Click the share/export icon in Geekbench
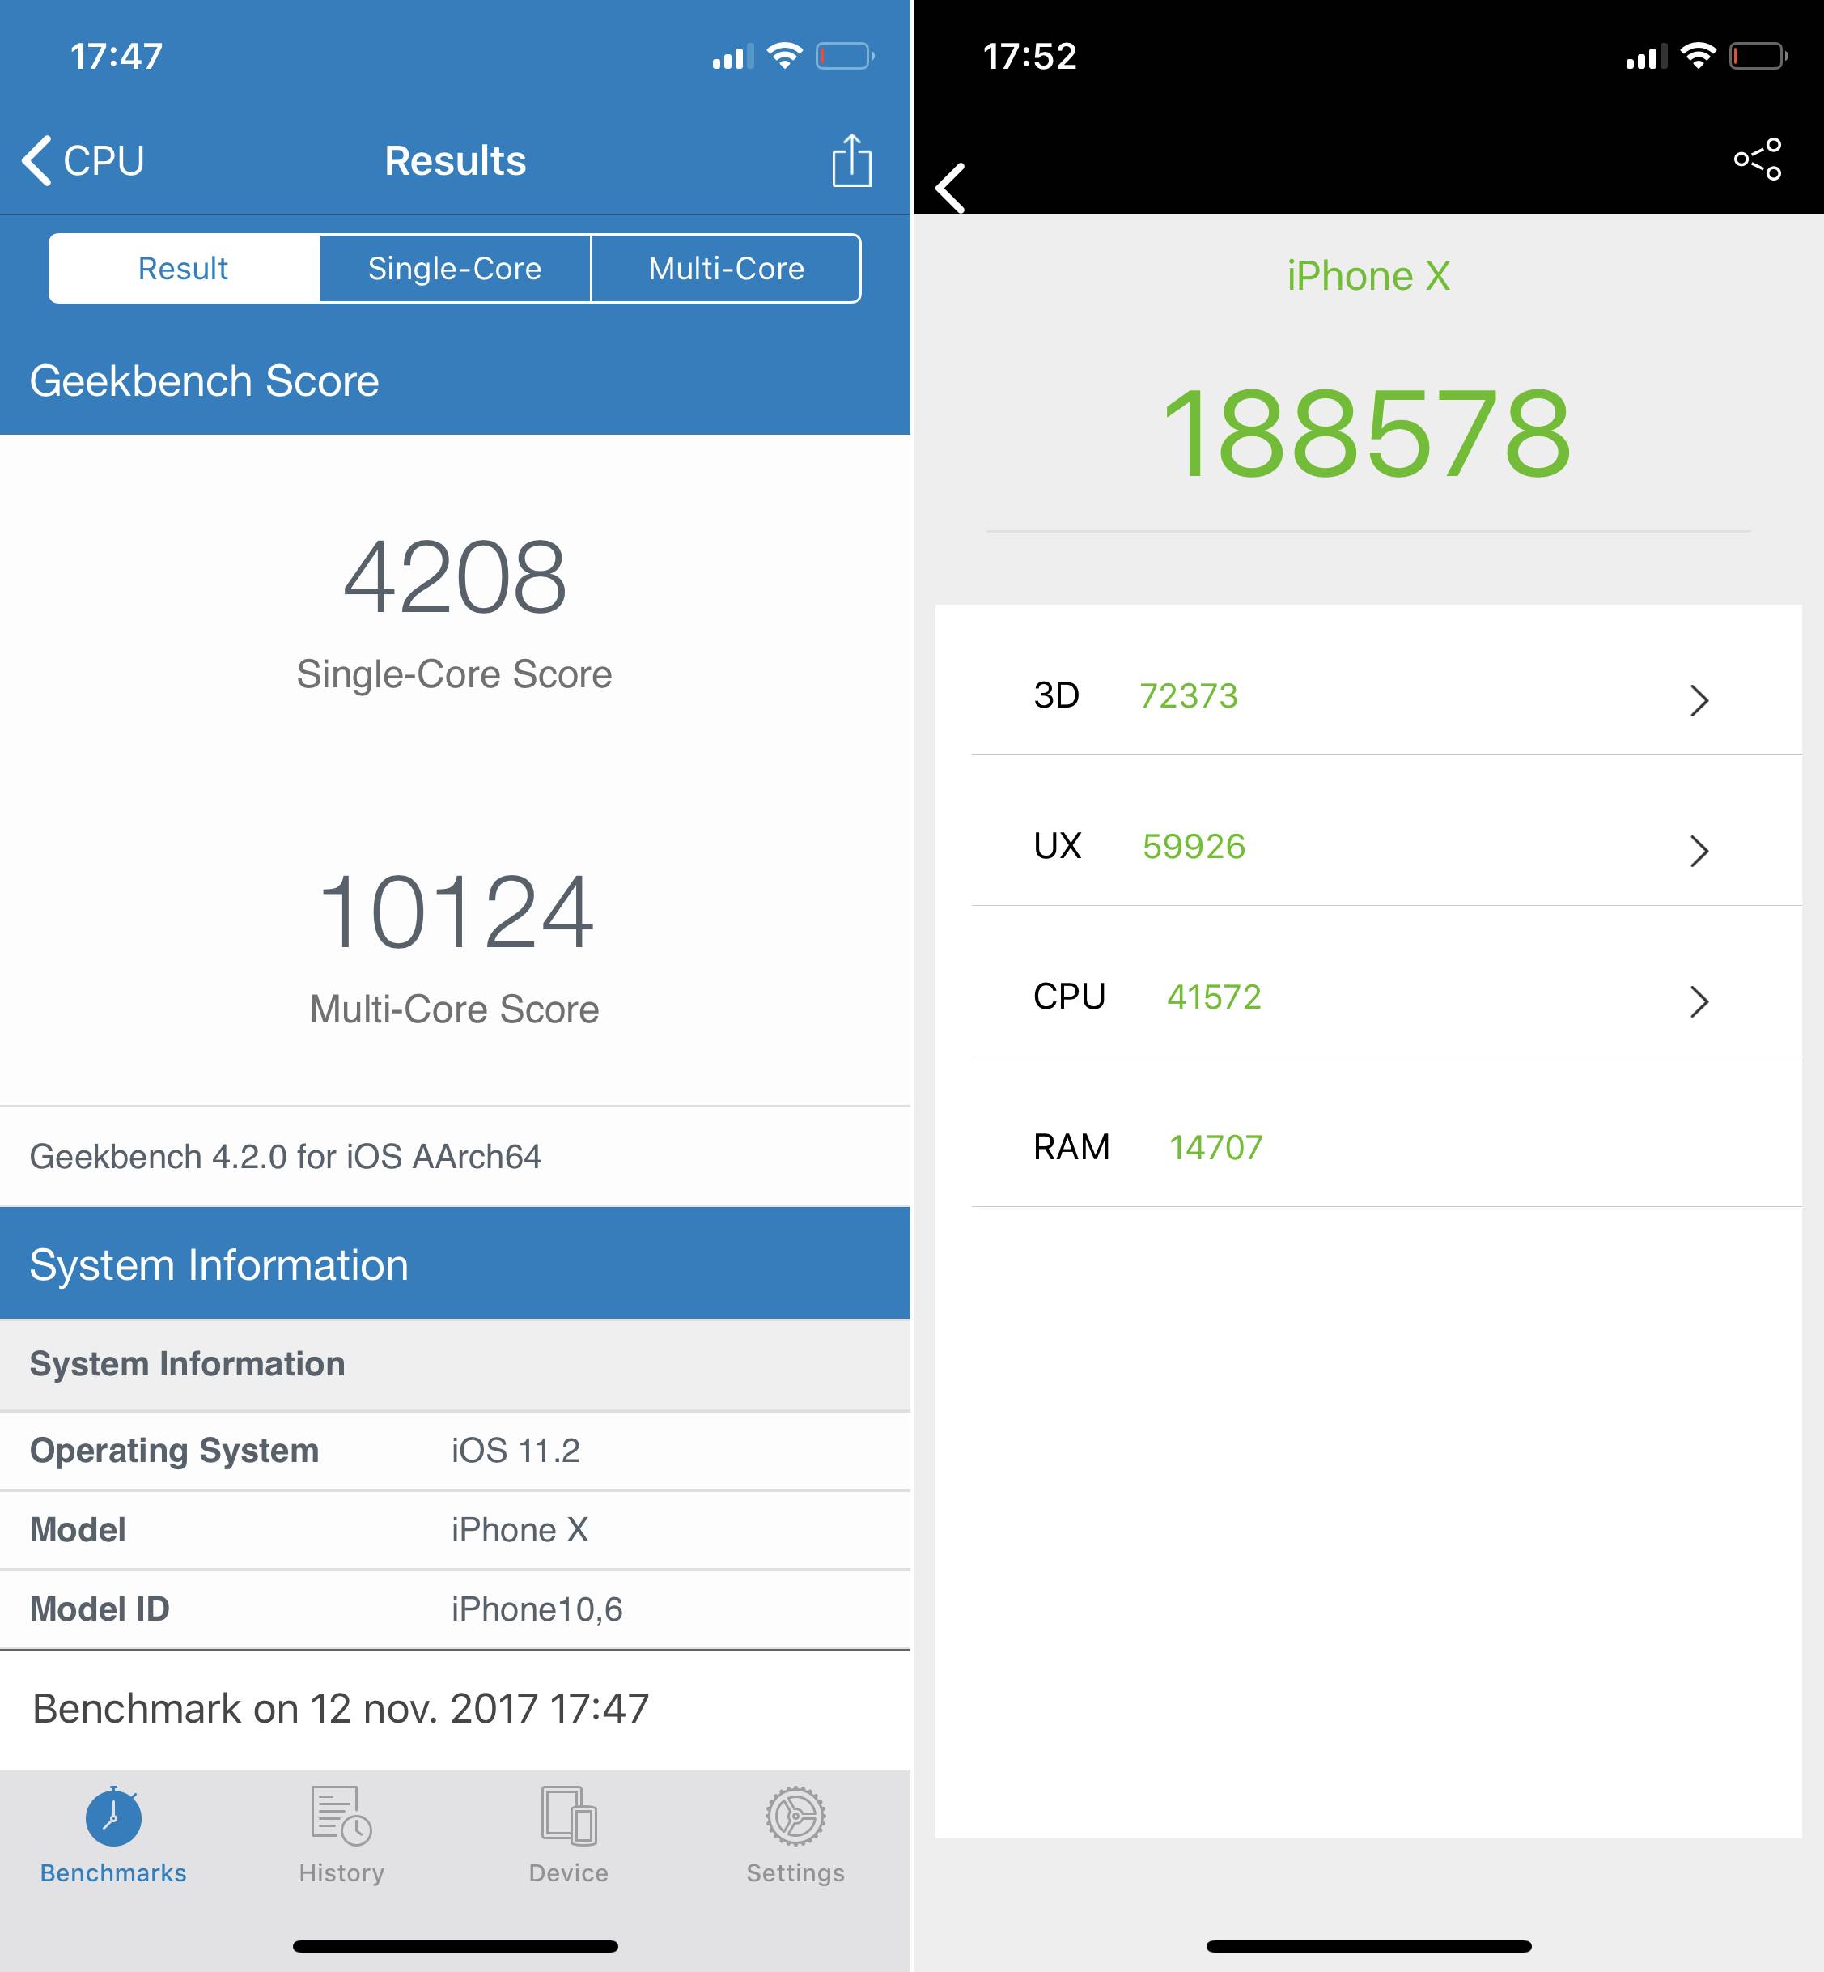1824x1972 pixels. tap(850, 161)
